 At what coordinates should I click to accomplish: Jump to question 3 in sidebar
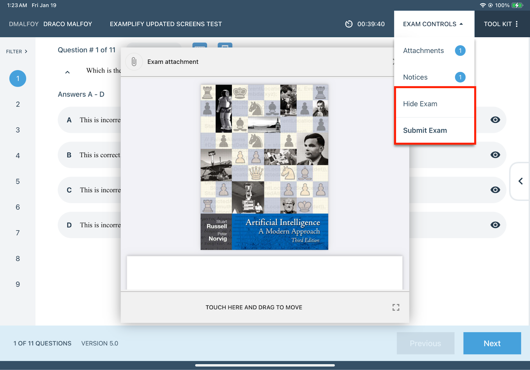tap(18, 130)
